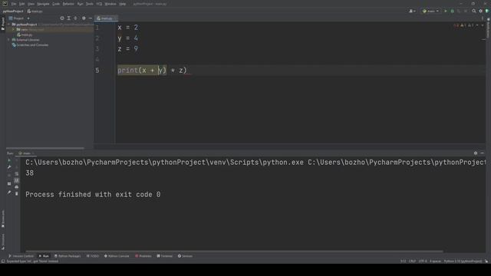Expand External Libraries node
Viewport: 491px width, 276px height.
click(8, 40)
